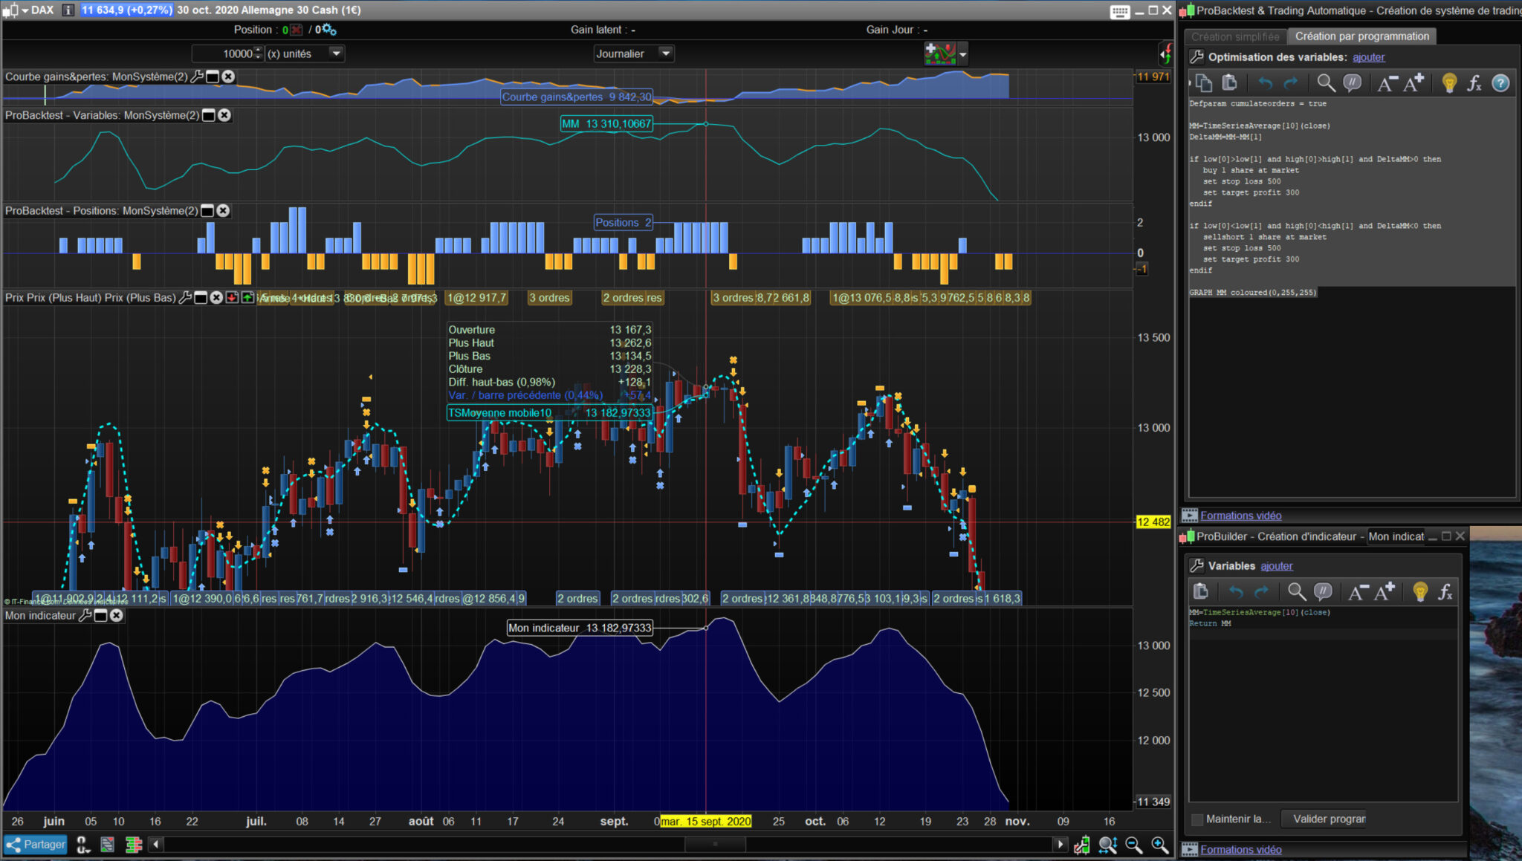
Task: Click the zoom out magnifier below chart
Action: (1133, 845)
